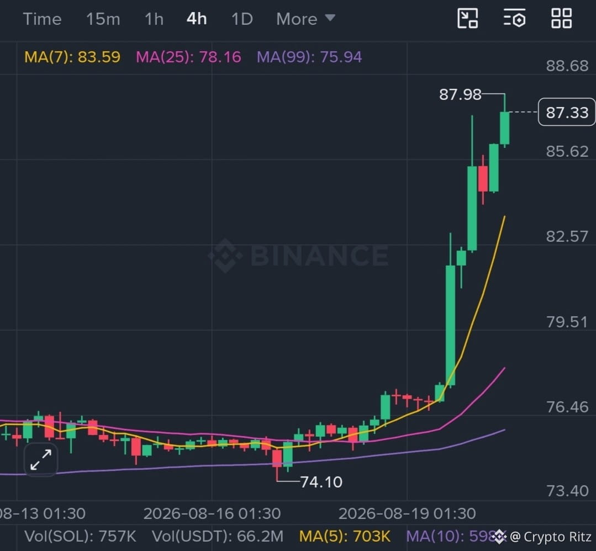The width and height of the screenshot is (596, 551).
Task: Open chart indicator settings icon
Action: [515, 19]
